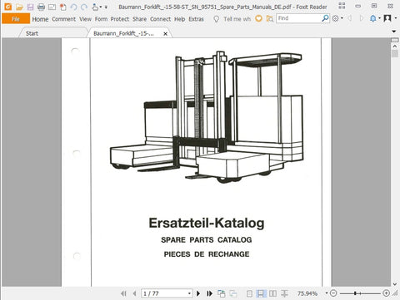This screenshot has width=400, height=300.
Task: Select facing pages view mode
Action: 272,293
